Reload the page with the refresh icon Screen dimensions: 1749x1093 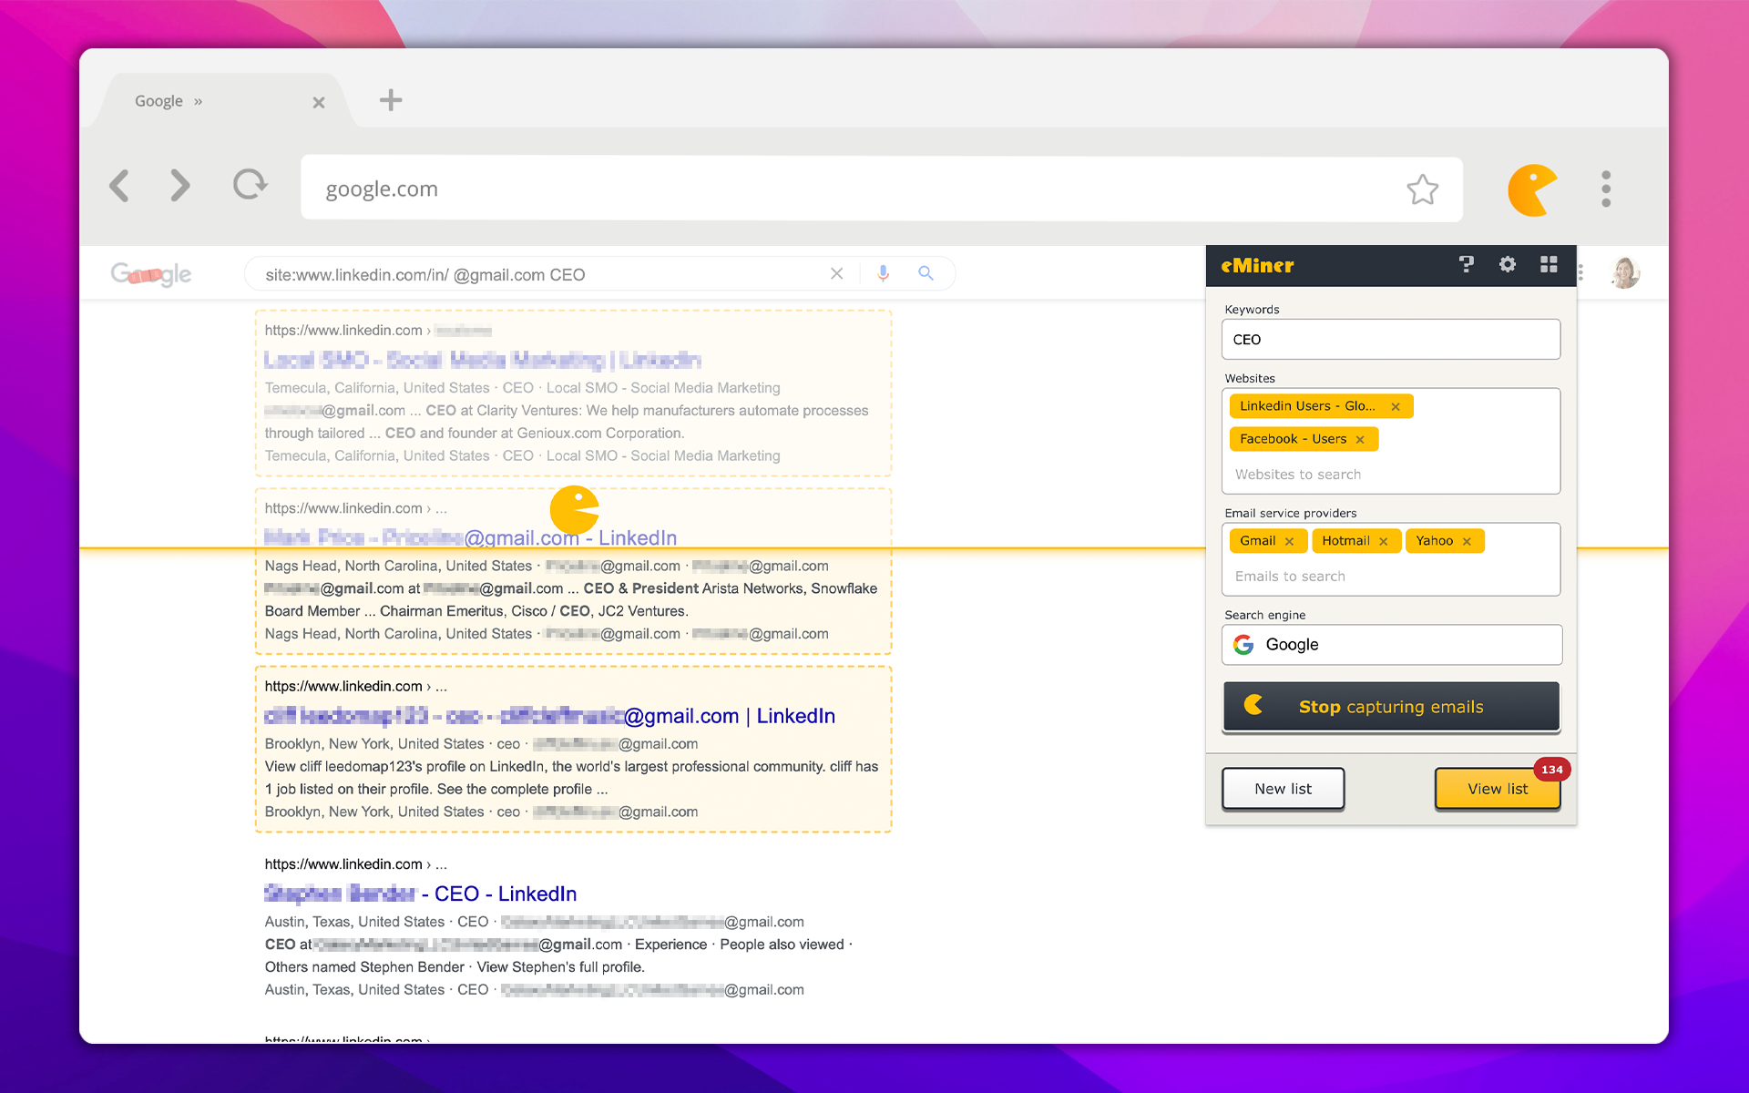pyautogui.click(x=250, y=185)
